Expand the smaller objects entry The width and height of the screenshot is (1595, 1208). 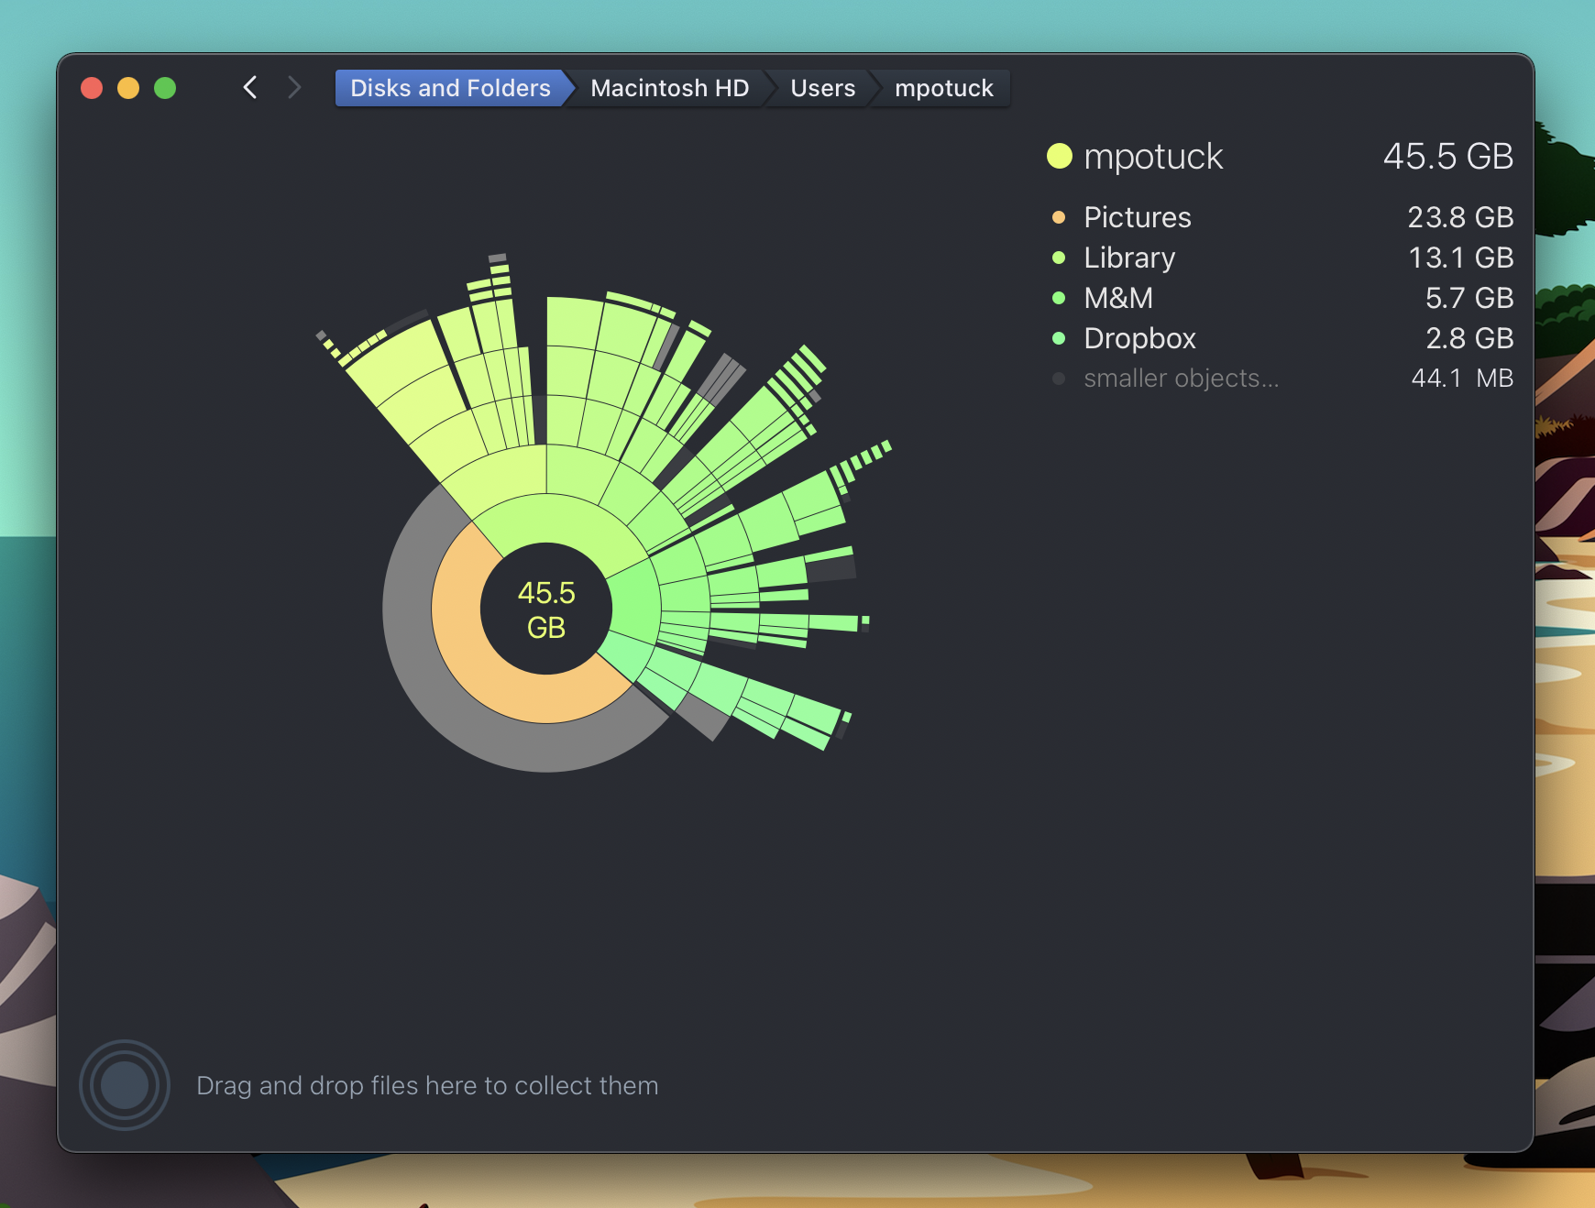tap(1181, 379)
